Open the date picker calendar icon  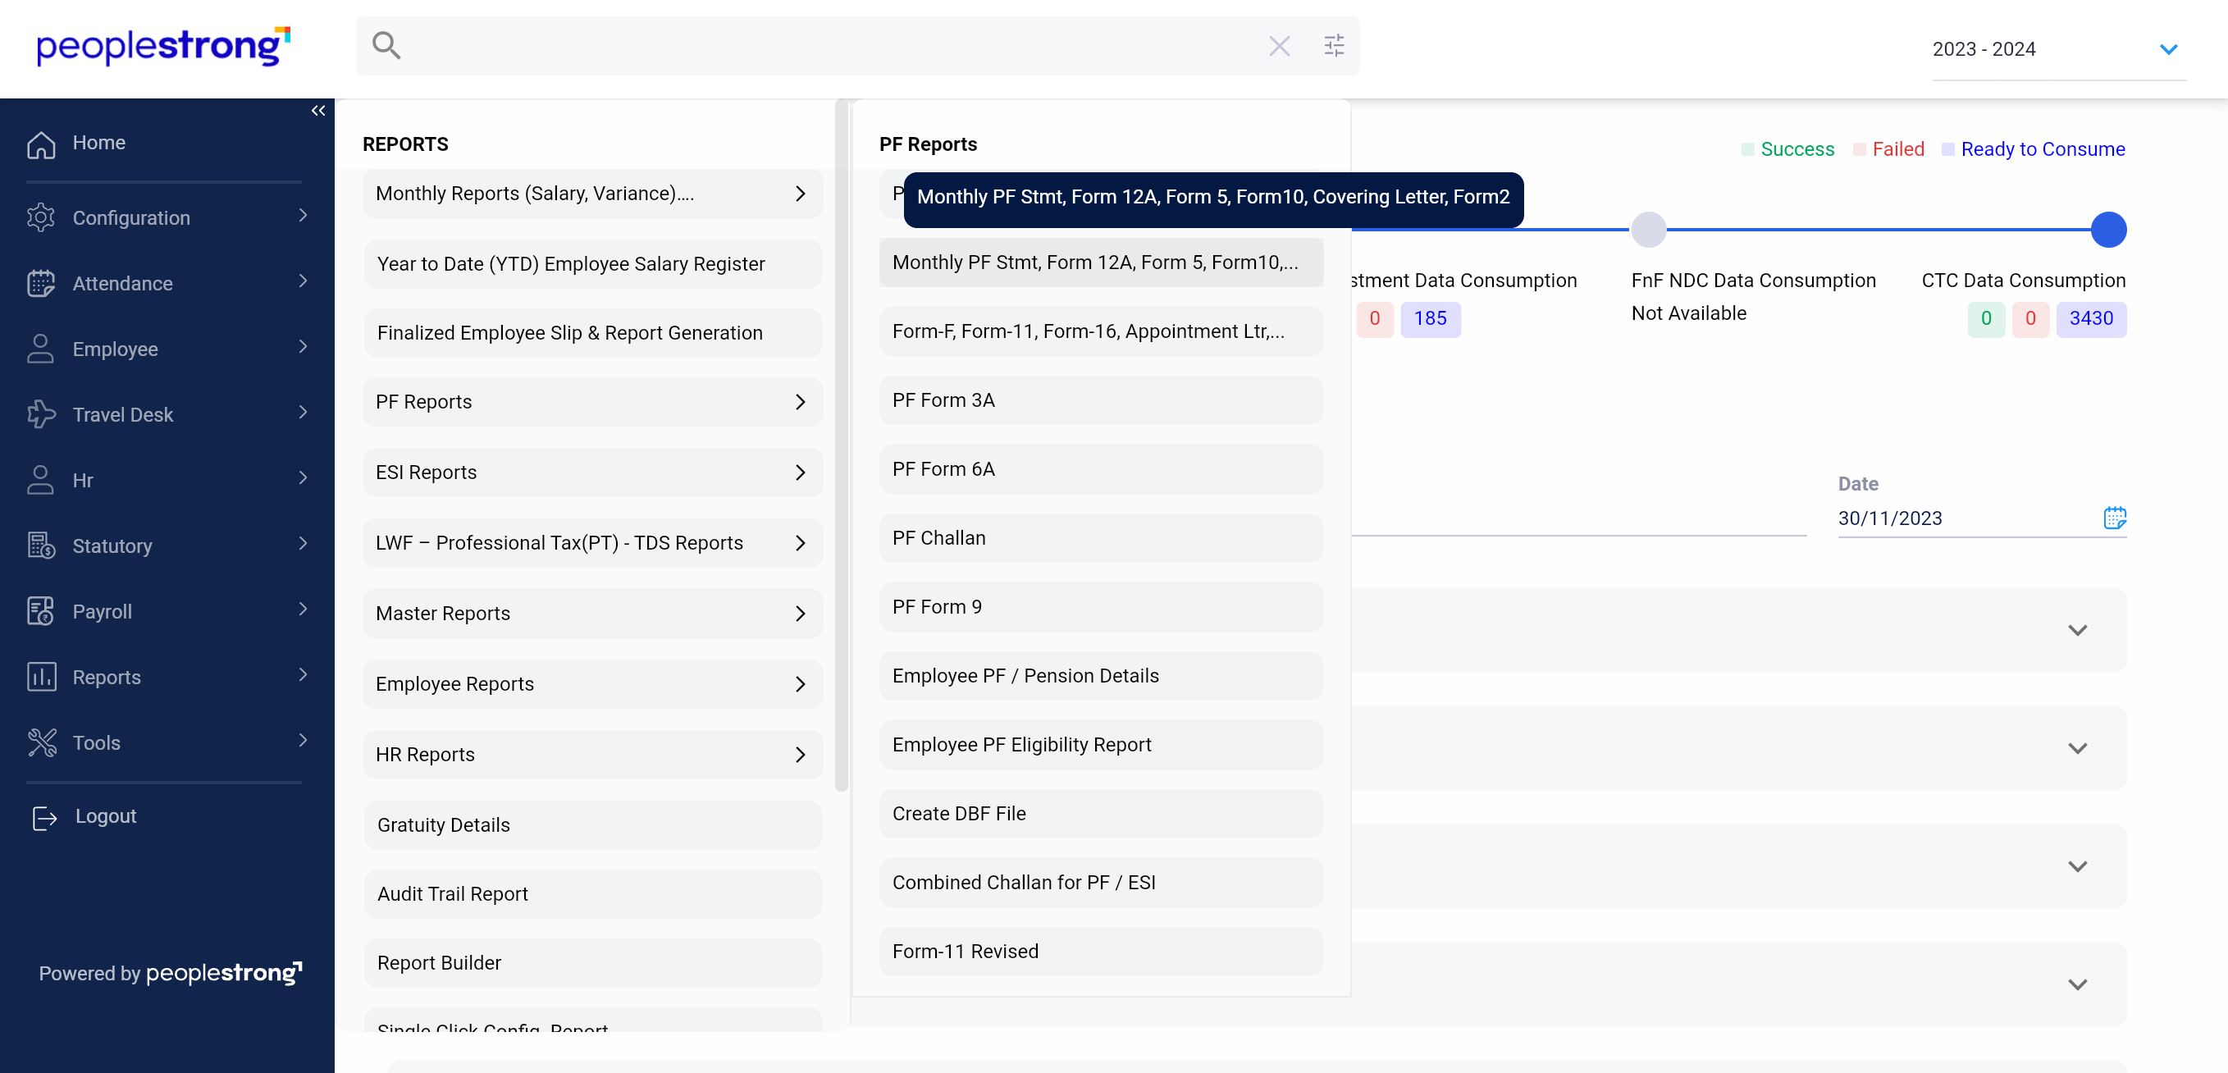[2114, 518]
